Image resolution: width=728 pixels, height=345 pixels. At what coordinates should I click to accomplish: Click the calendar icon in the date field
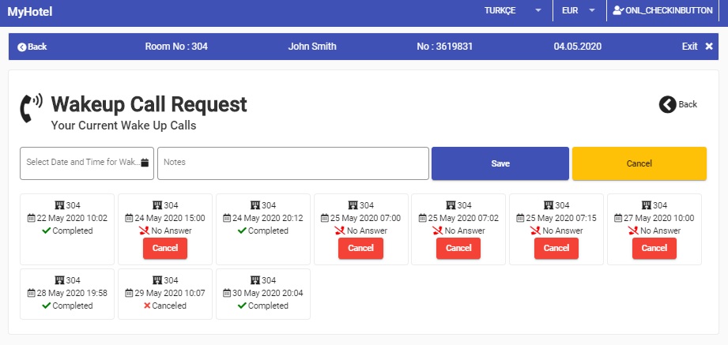point(145,163)
